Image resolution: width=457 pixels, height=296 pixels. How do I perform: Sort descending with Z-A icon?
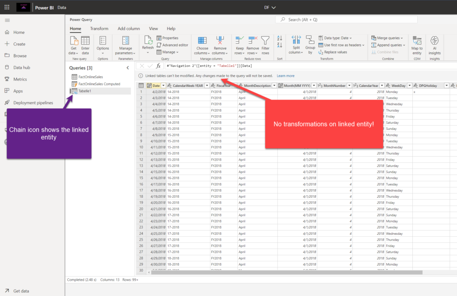pyautogui.click(x=279, y=45)
